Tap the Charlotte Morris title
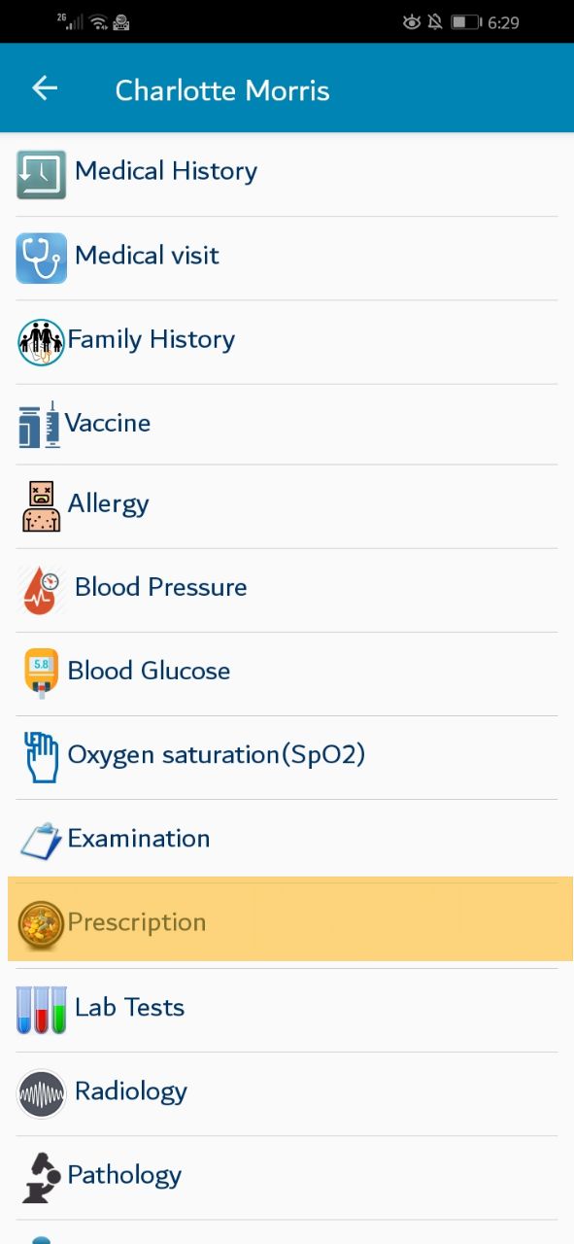This screenshot has width=574, height=1244. click(222, 90)
